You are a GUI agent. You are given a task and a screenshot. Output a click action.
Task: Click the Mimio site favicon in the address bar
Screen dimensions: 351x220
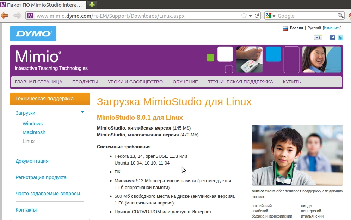30,16
